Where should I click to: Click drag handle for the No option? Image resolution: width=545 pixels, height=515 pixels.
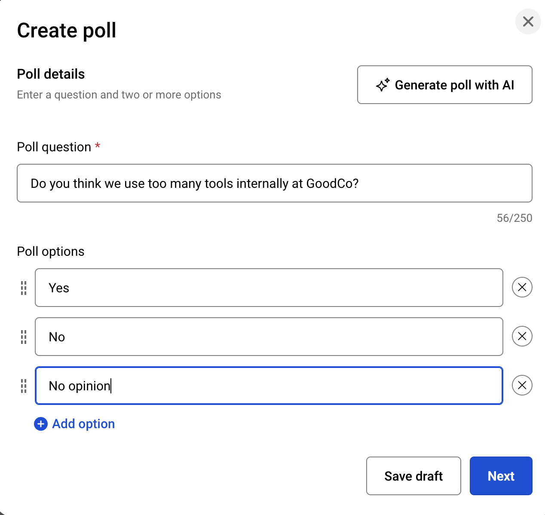(x=24, y=337)
